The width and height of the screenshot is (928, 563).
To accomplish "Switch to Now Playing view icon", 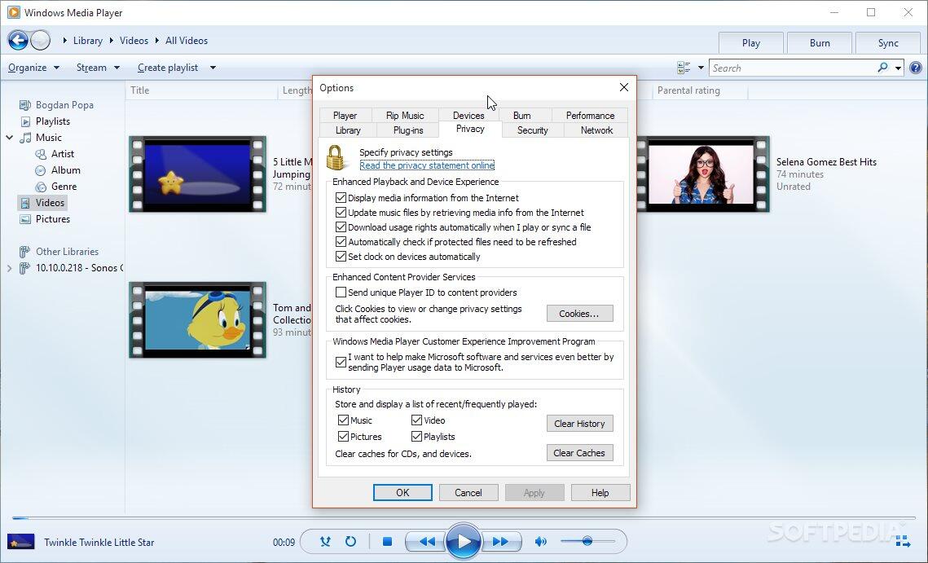I will click(x=901, y=541).
